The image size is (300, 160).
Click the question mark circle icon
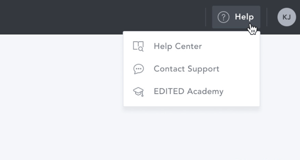[x=223, y=17]
